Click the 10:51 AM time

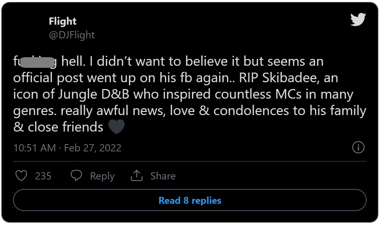tap(34, 148)
